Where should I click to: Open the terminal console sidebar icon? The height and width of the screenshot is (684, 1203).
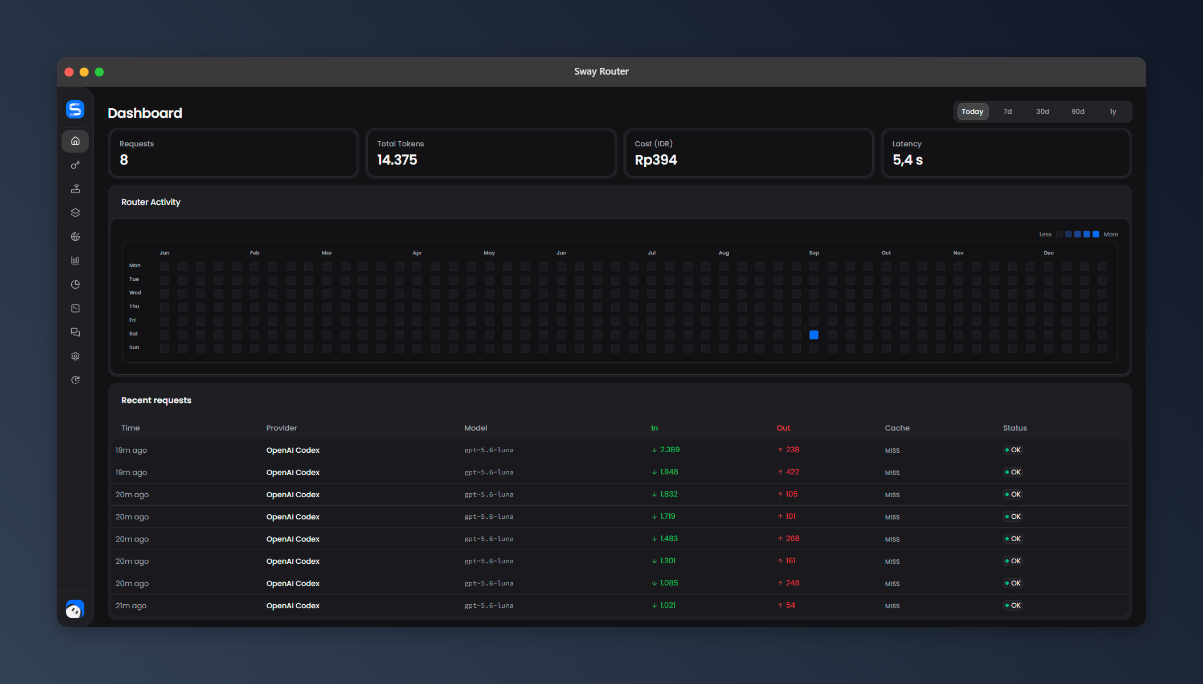coord(75,308)
